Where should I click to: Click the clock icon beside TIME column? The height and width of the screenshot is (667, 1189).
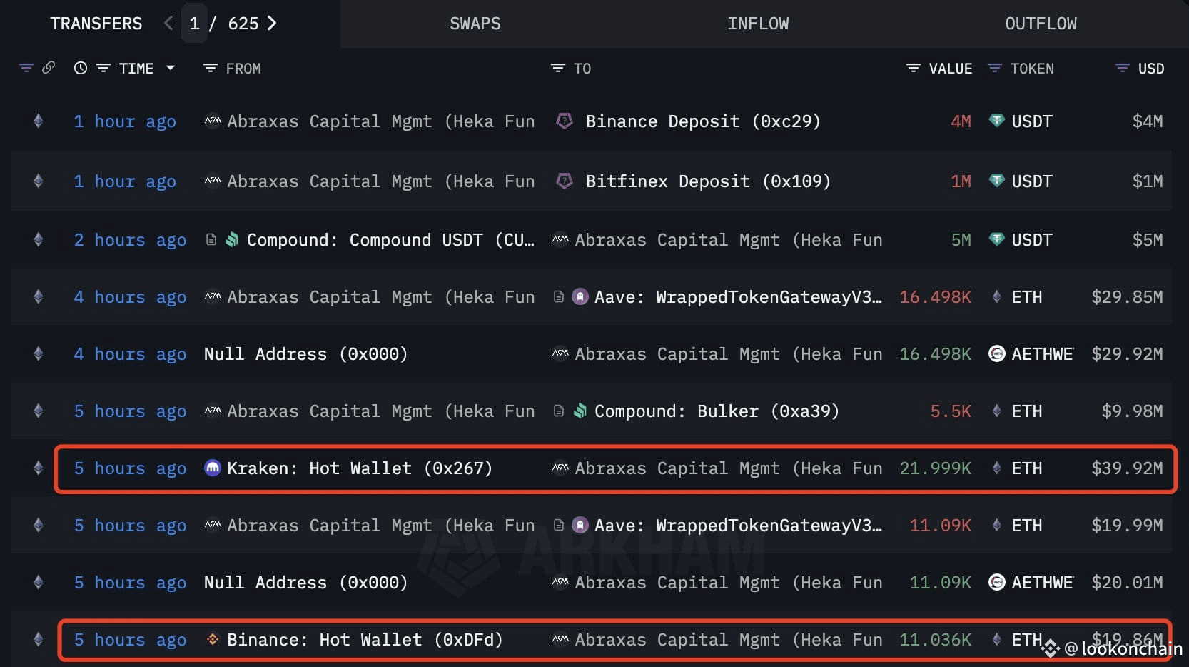coord(80,68)
